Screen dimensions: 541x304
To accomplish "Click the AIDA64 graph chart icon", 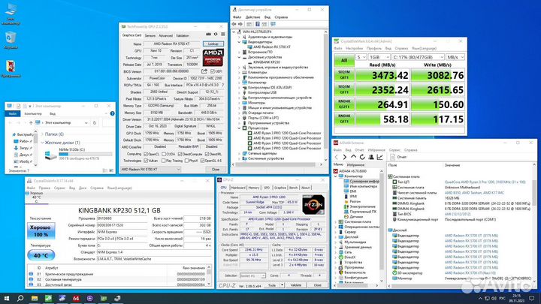I will pos(380,157).
